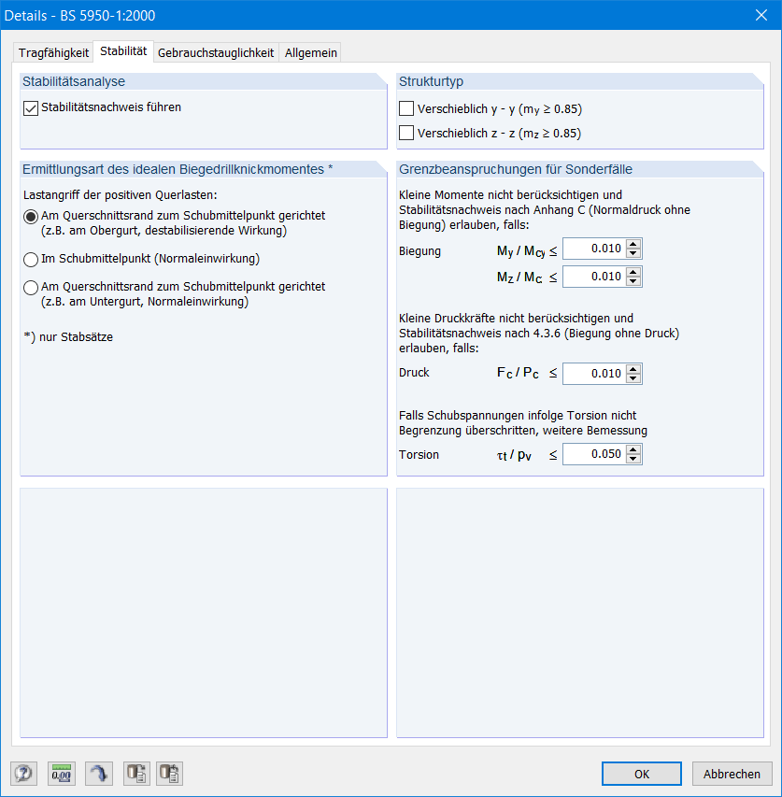
Task: Click the decimal places 0.00 icon
Action: coord(61,773)
